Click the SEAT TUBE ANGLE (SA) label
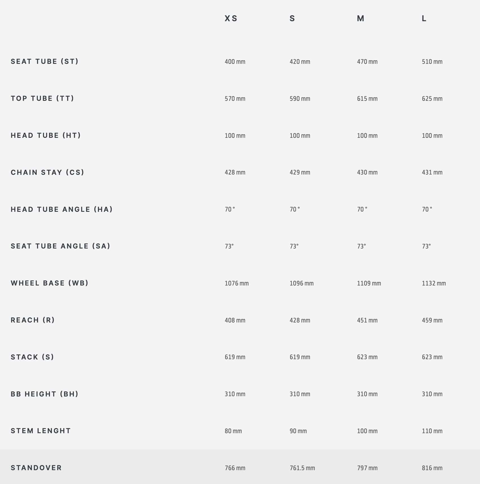The height and width of the screenshot is (484, 480). (60, 246)
